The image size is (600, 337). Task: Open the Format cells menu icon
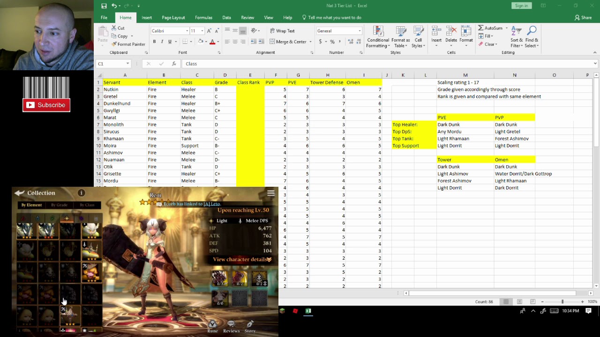466,35
